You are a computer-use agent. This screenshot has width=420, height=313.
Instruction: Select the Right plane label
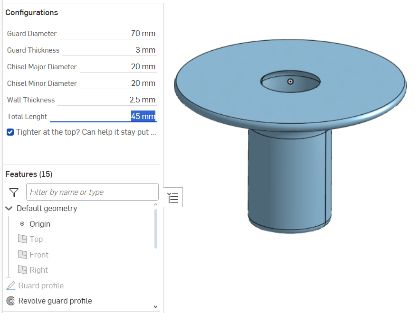tap(39, 270)
